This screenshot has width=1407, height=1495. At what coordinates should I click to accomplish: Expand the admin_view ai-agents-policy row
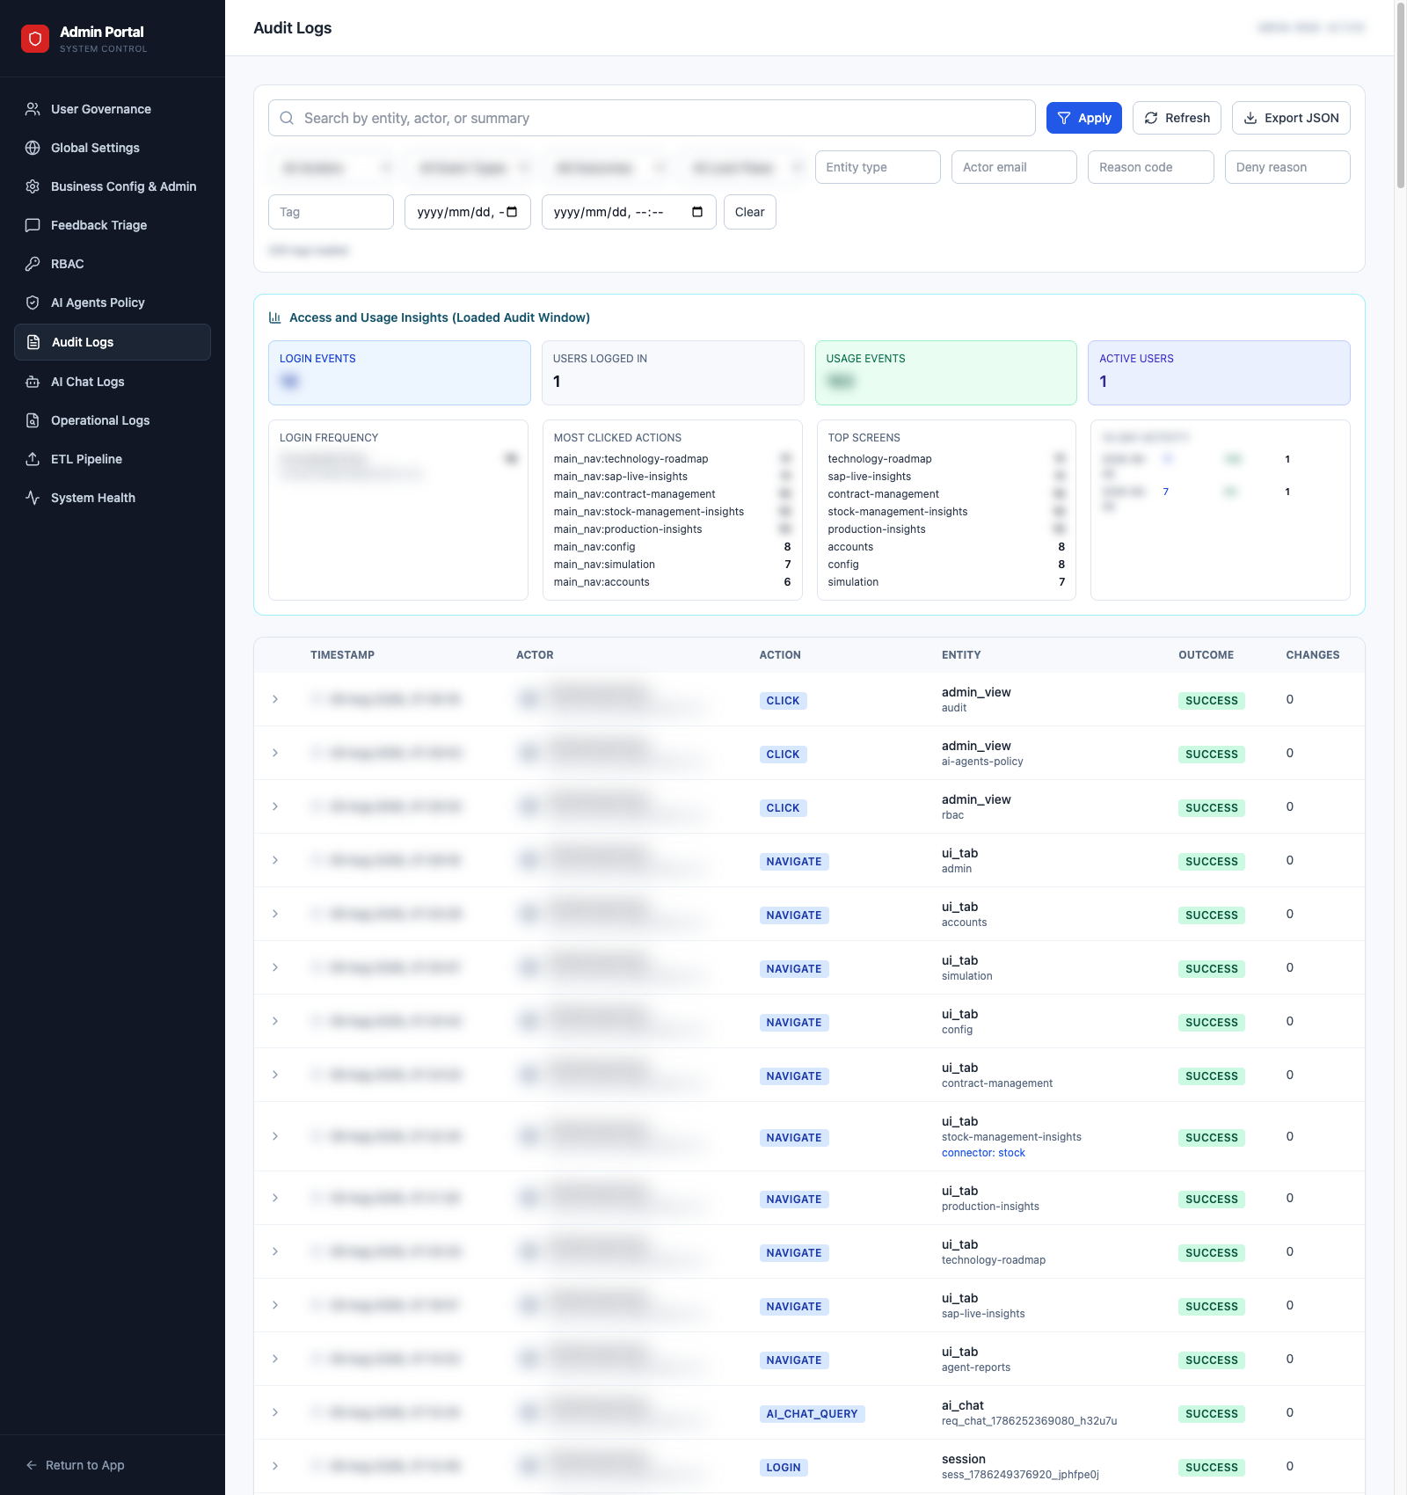coord(275,753)
